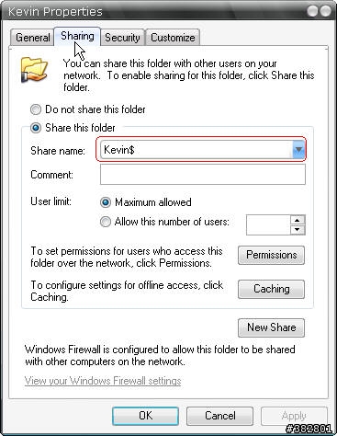The height and width of the screenshot is (436, 337).
Task: Select Do not share this folder
Action: 36,109
